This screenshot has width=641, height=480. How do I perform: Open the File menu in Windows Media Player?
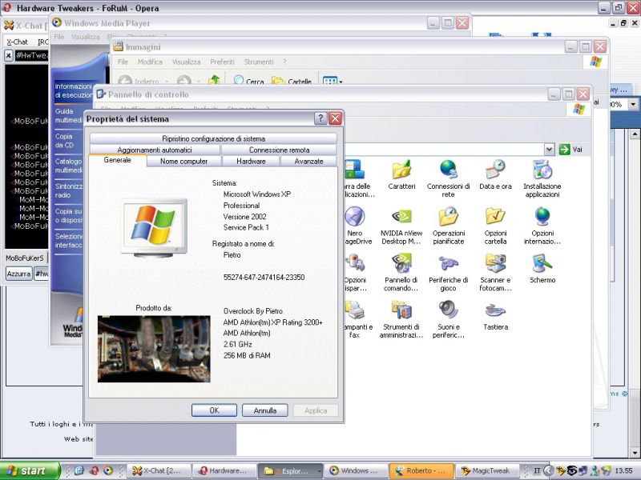click(59, 37)
